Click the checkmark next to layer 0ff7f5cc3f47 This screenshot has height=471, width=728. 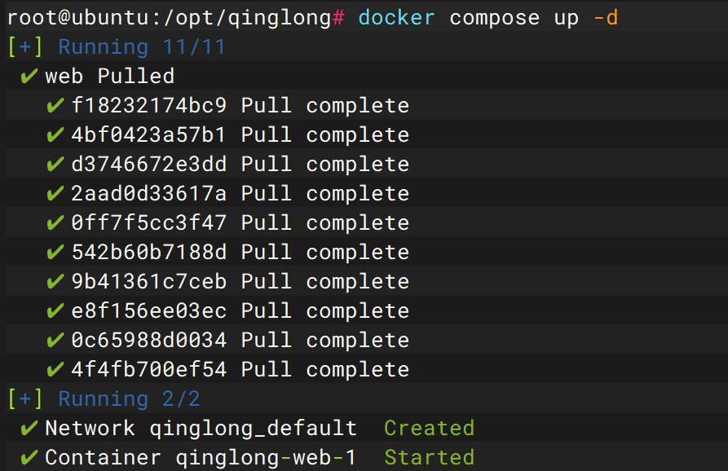[55, 223]
